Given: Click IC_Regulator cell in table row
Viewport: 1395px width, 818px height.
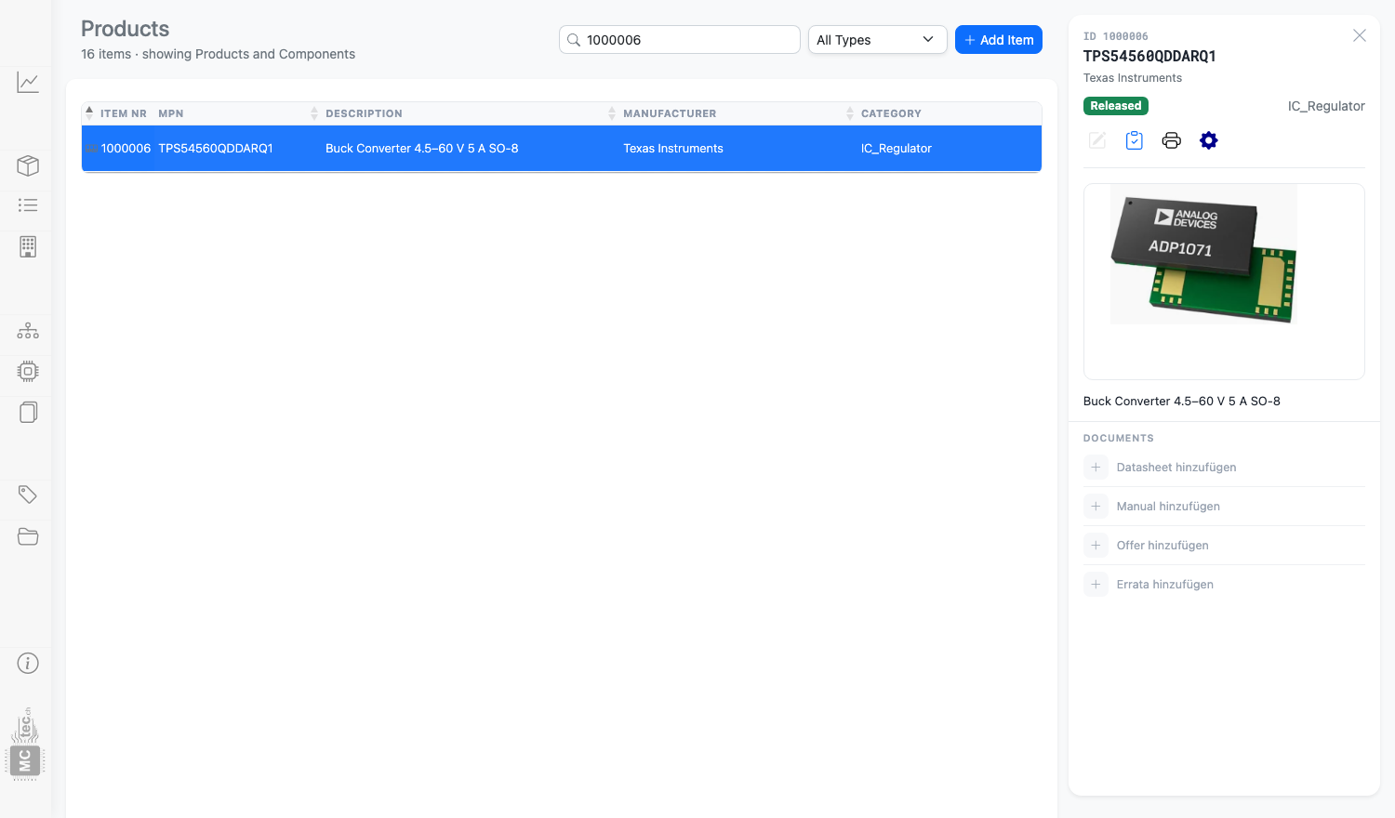Looking at the screenshot, I should 897,149.
